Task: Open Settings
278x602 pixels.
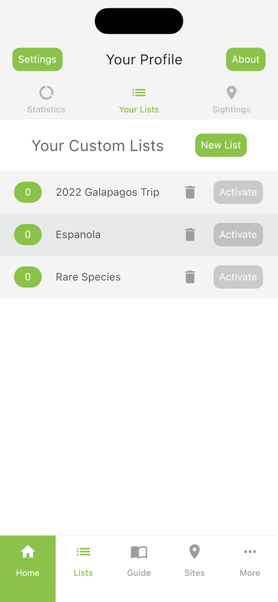Action: coord(37,59)
